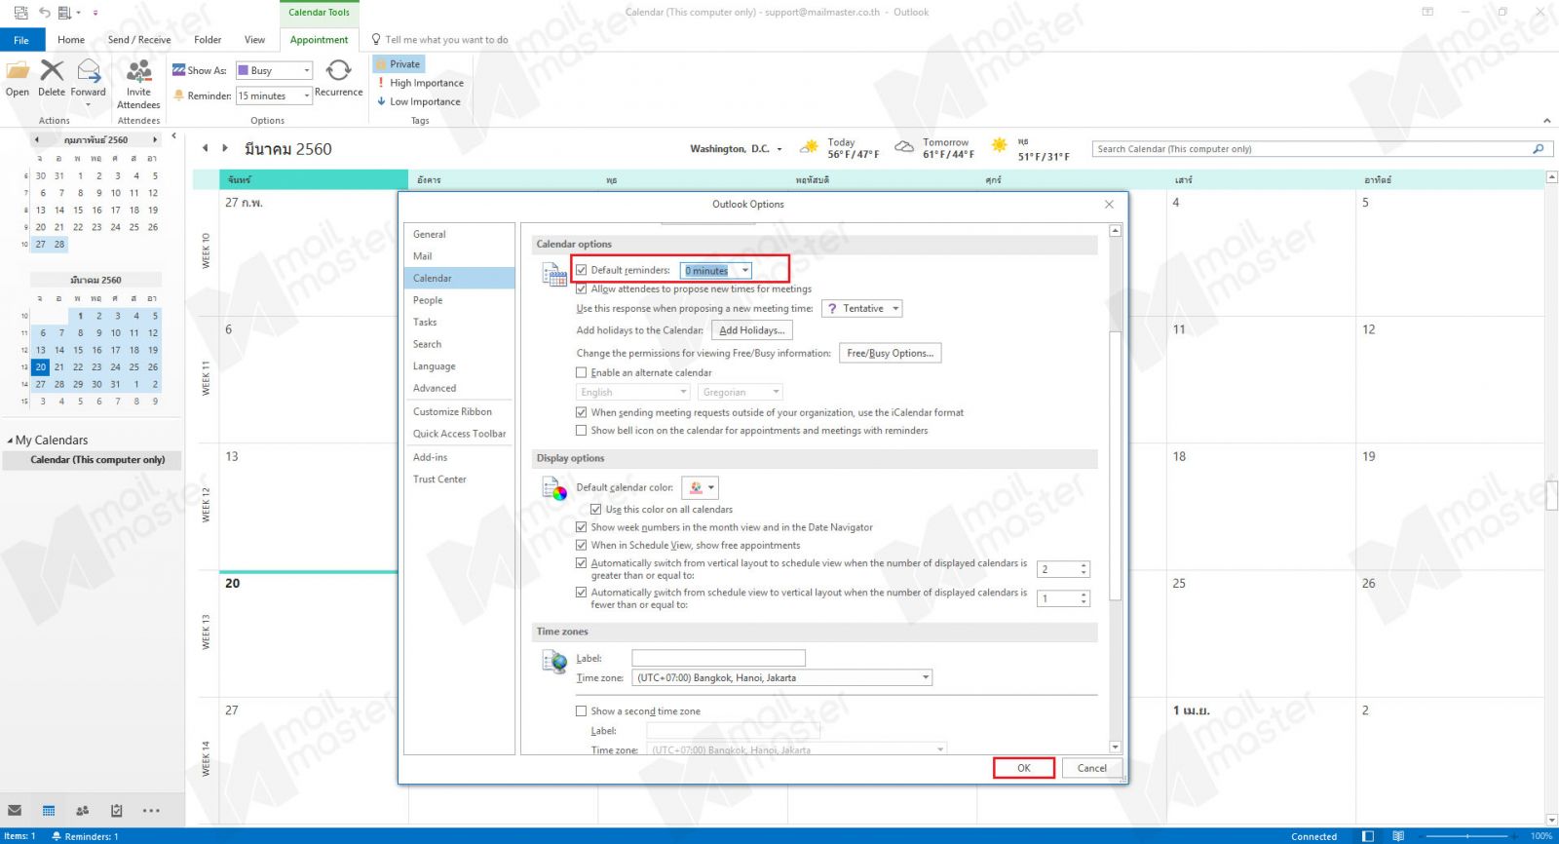Open the ribbon Reminder 15 minutes dropdown
The height and width of the screenshot is (844, 1559).
pos(306,96)
